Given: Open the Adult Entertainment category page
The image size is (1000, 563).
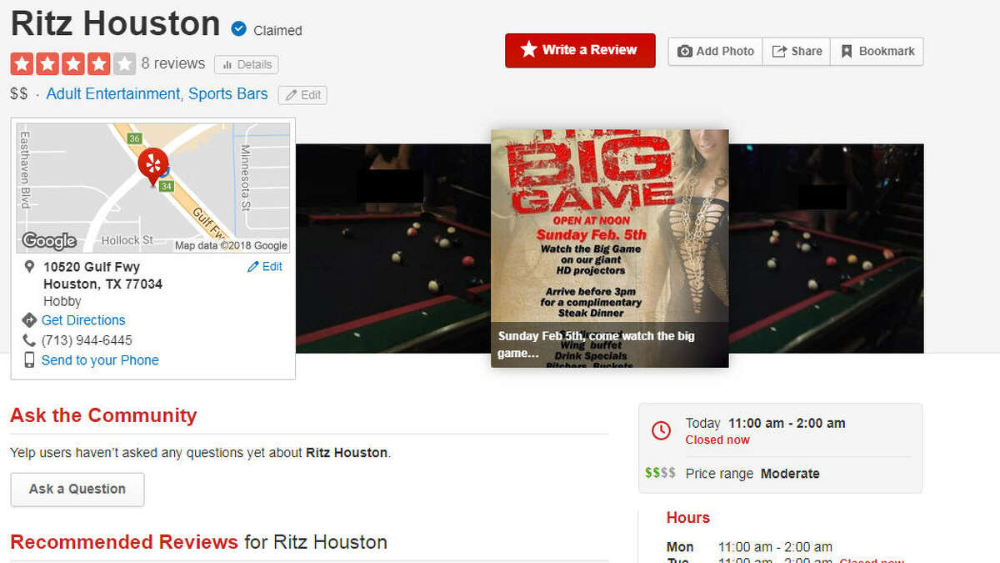Looking at the screenshot, I should pos(109,94).
